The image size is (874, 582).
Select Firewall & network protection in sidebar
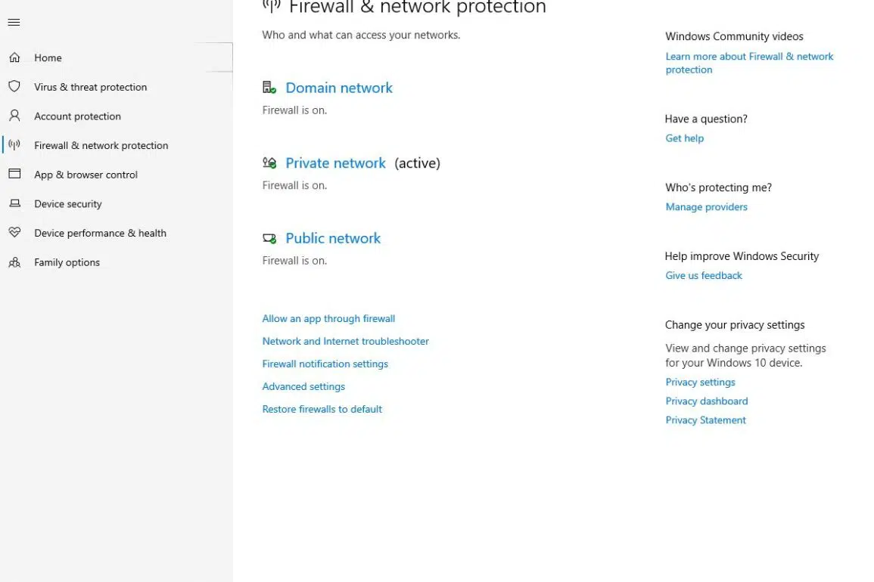(101, 145)
